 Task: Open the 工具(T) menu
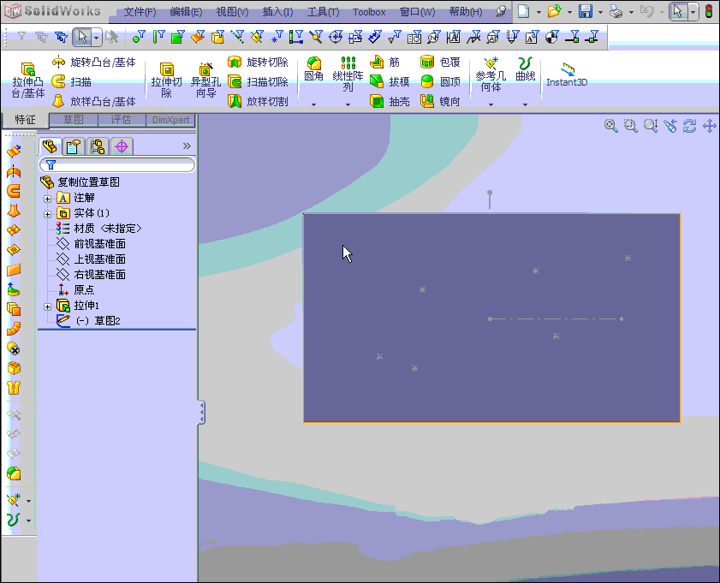tap(323, 12)
